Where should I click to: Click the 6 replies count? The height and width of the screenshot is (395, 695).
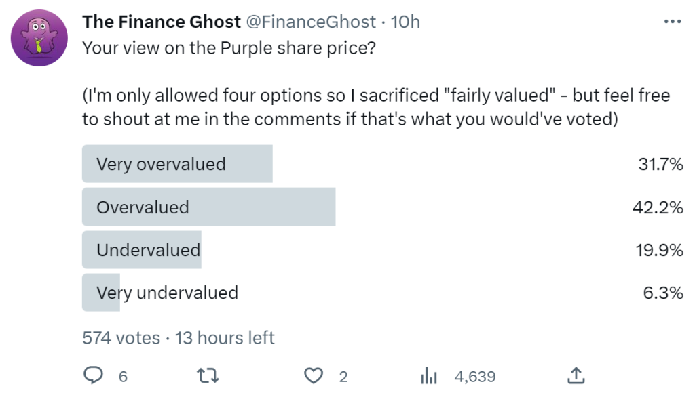tap(123, 376)
